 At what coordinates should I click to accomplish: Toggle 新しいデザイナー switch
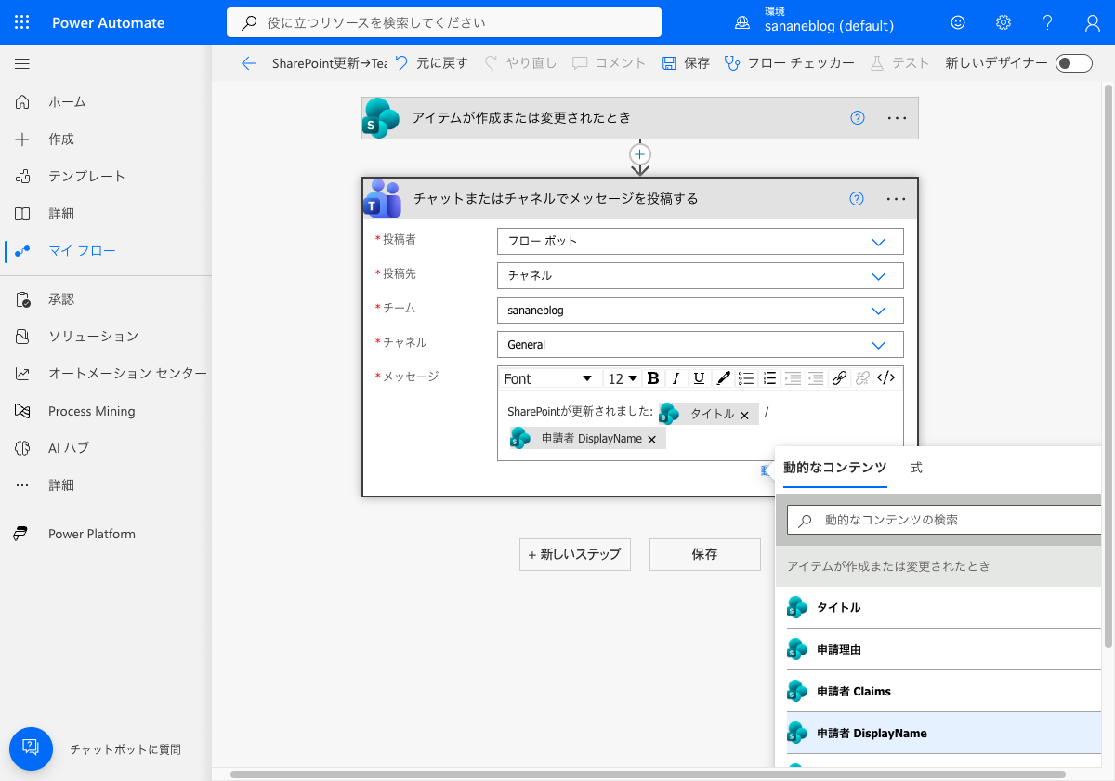tap(1074, 63)
